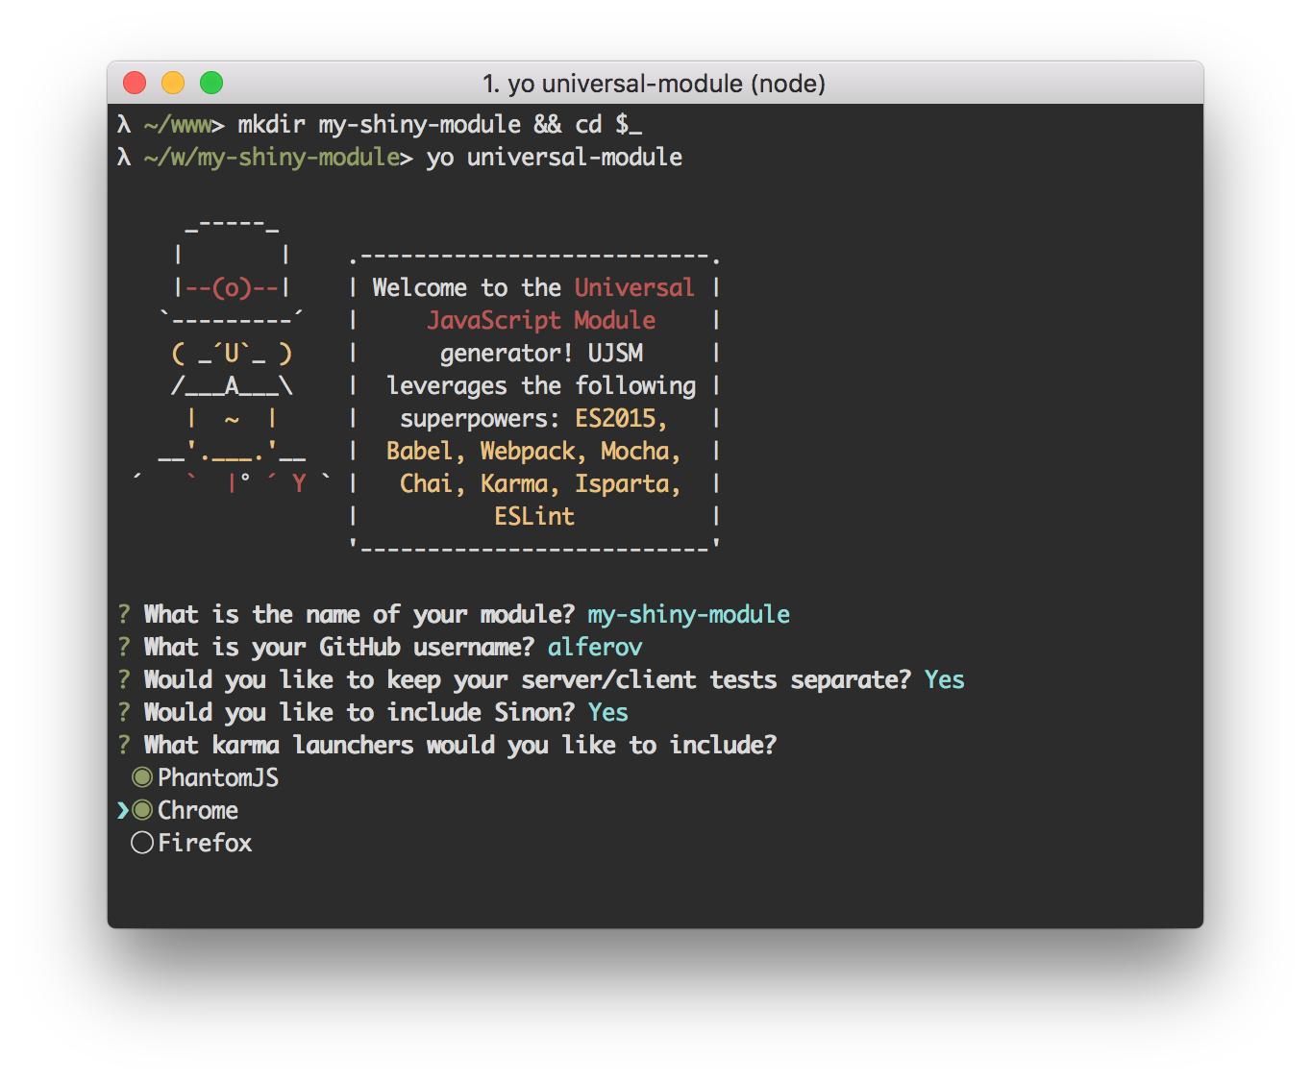Click the selection arrow beside Chrome
This screenshot has width=1311, height=1082.
pyautogui.click(x=123, y=810)
